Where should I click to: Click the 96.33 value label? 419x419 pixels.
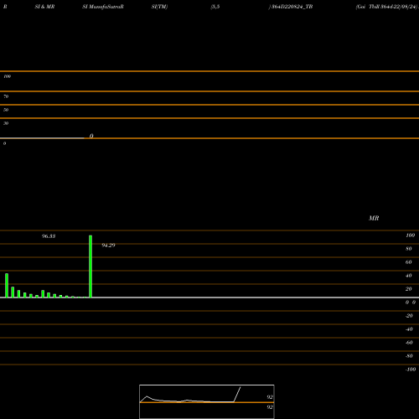tap(49, 236)
